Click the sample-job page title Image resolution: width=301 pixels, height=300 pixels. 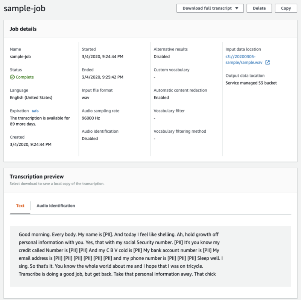click(24, 8)
